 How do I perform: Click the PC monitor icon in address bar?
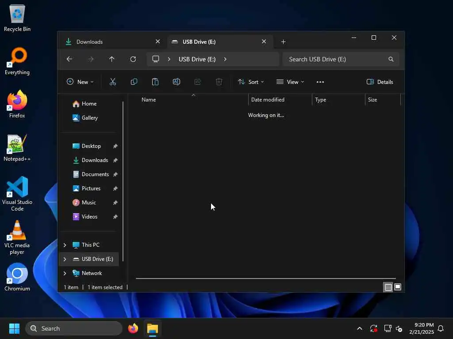[x=156, y=59]
